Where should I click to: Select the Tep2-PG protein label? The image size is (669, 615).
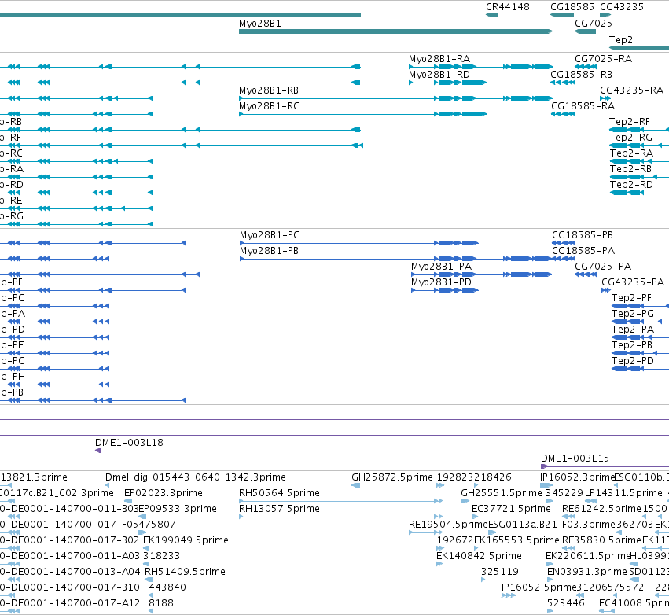tap(632, 314)
